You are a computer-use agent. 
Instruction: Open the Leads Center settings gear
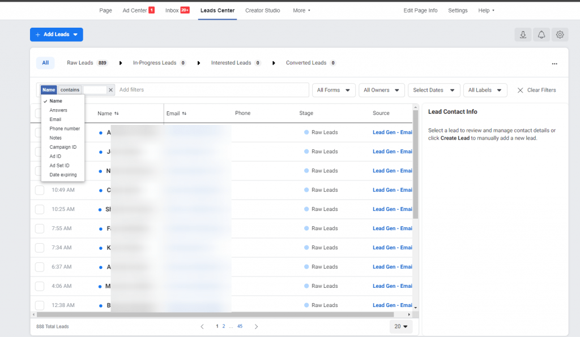[x=560, y=34]
